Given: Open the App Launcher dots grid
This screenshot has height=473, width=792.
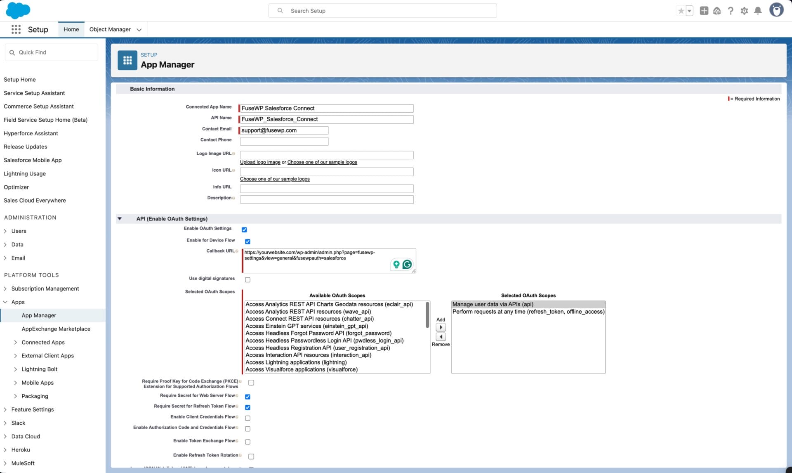Looking at the screenshot, I should point(16,29).
